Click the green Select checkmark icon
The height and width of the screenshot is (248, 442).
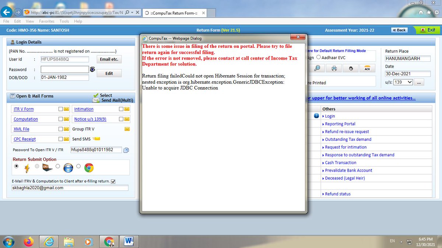click(96, 95)
